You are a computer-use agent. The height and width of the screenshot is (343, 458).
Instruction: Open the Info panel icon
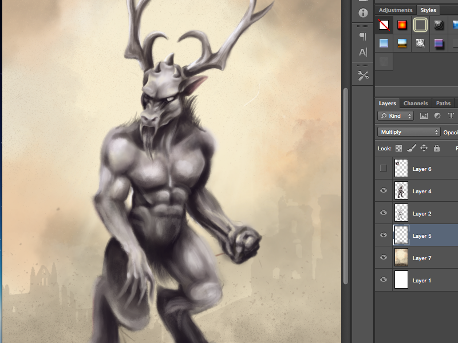point(363,13)
